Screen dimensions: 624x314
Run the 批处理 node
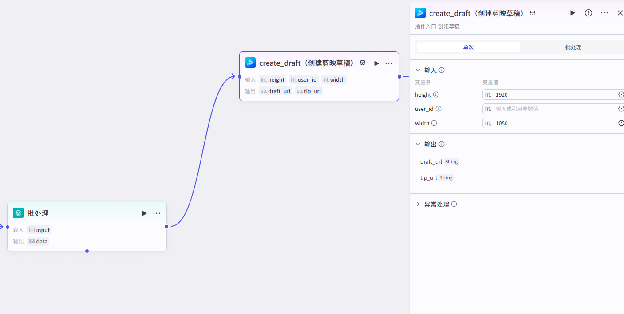pyautogui.click(x=144, y=213)
